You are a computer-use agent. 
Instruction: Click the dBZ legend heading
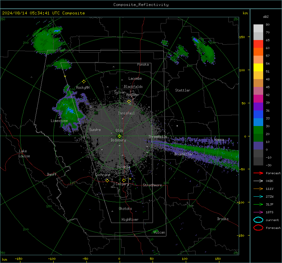click(x=266, y=17)
